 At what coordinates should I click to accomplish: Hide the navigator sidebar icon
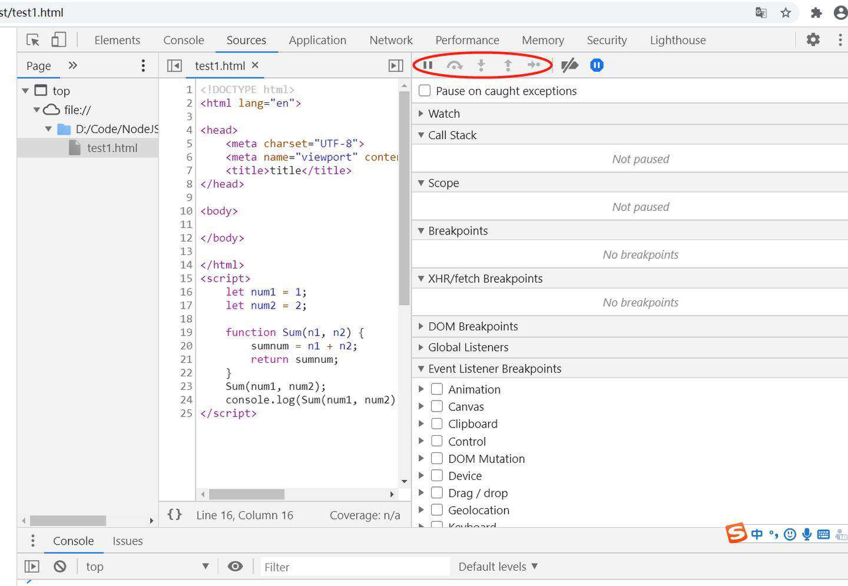174,65
